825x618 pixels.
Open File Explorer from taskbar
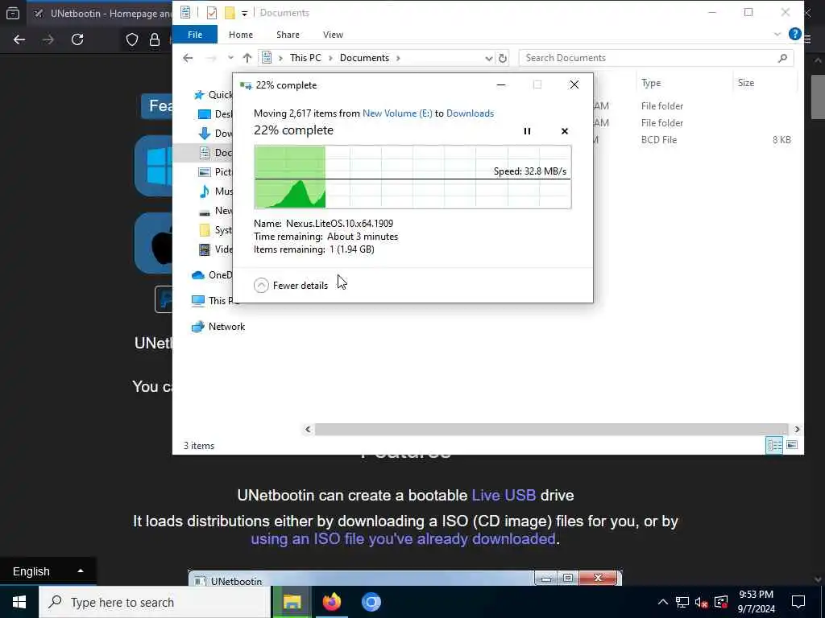(292, 602)
